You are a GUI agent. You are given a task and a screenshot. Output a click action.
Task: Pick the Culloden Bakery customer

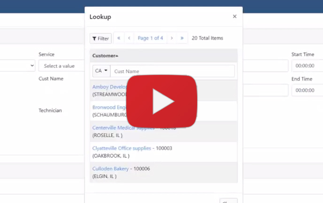[110, 168]
